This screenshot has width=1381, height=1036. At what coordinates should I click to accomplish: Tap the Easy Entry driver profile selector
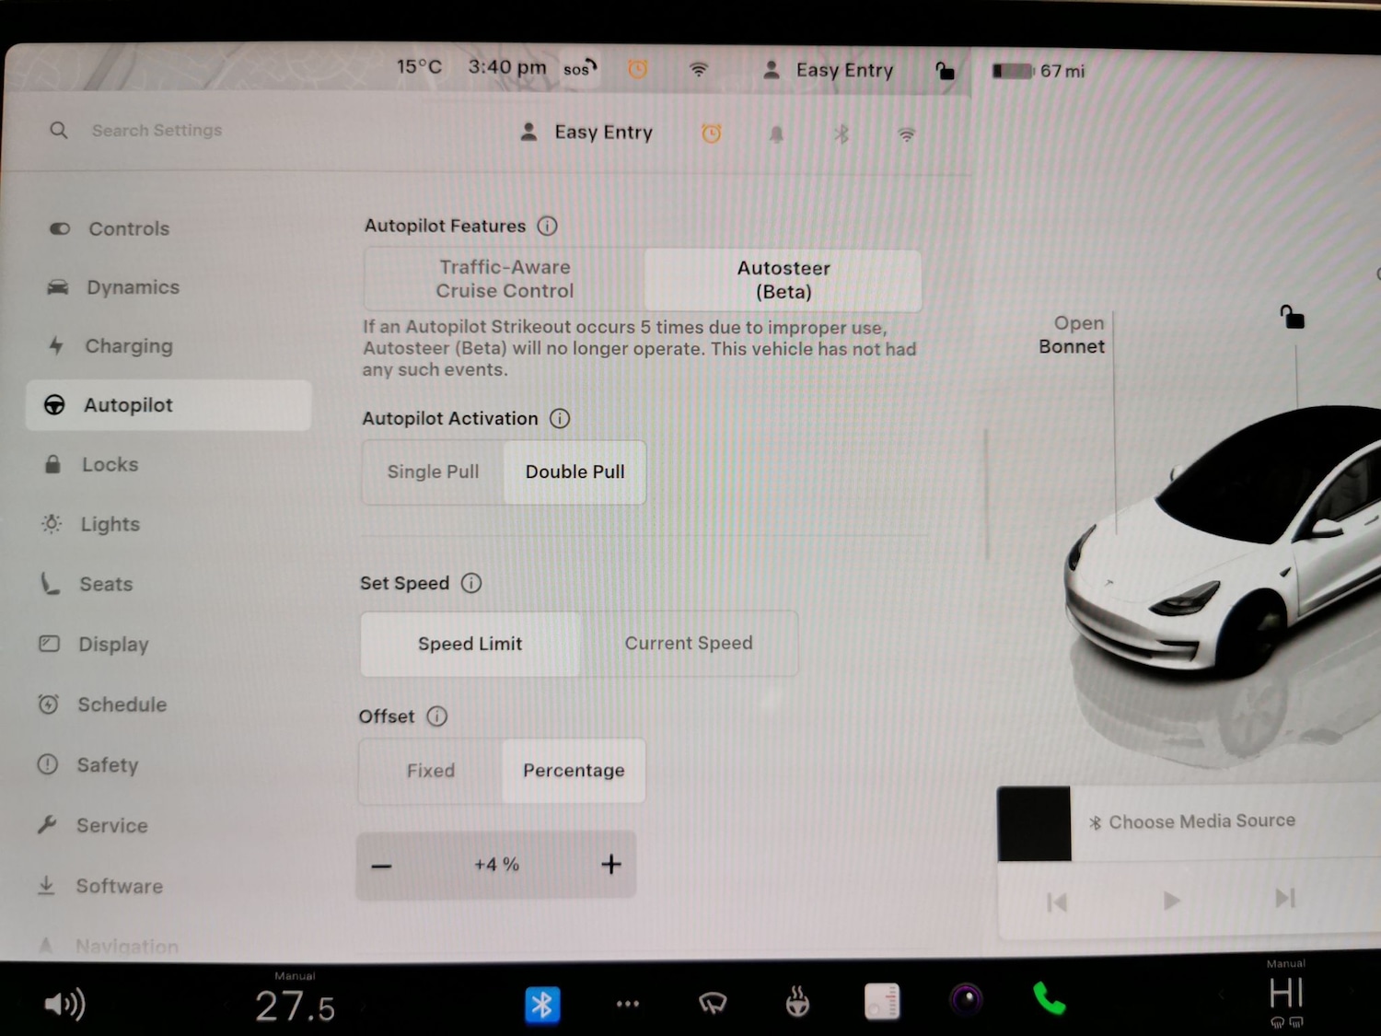(x=586, y=132)
